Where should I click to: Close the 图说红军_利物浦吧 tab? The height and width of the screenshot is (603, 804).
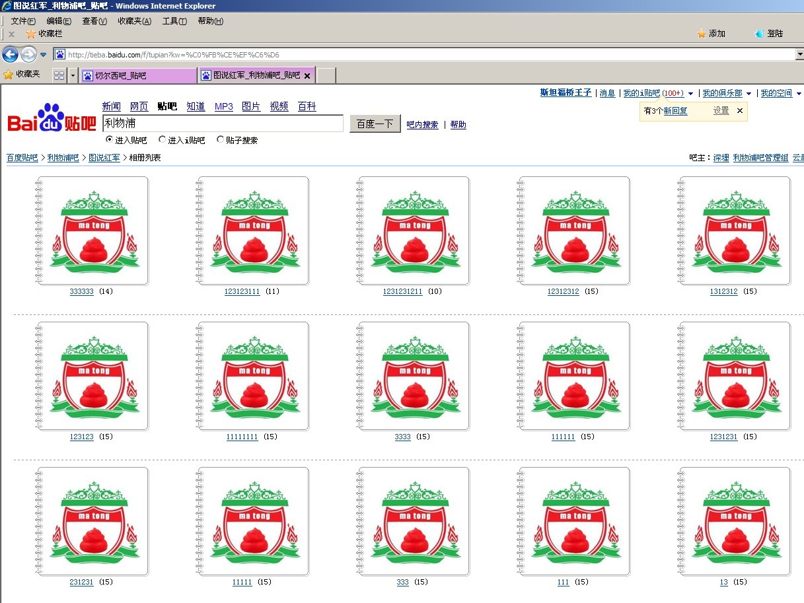click(307, 76)
